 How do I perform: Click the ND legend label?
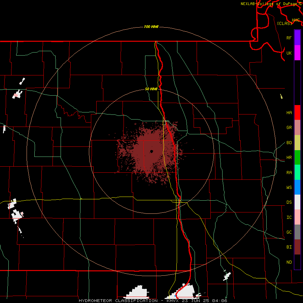point(289,262)
